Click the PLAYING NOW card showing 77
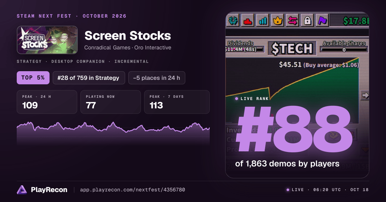 click(x=111, y=102)
